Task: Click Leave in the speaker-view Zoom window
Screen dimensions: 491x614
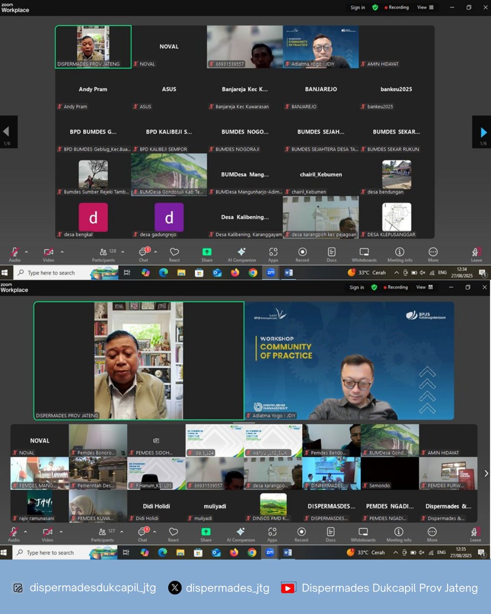Action: click(475, 534)
